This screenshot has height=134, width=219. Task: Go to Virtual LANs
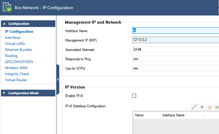coord(15,44)
